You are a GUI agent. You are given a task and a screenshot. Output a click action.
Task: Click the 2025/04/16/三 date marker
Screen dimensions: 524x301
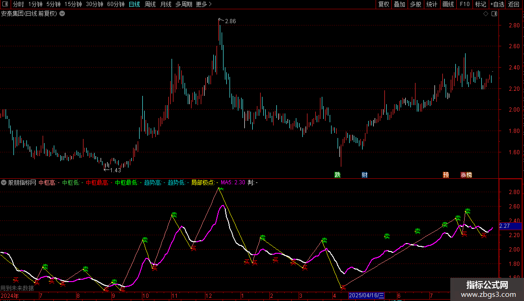367,295
